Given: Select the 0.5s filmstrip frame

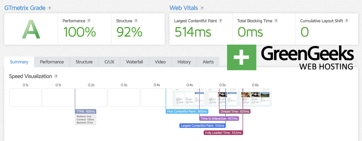Looking at the screenshot, I should tap(222, 98).
